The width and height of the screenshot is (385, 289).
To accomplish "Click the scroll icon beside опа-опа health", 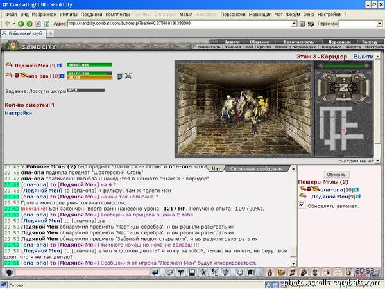I will pyautogui.click(x=119, y=76).
